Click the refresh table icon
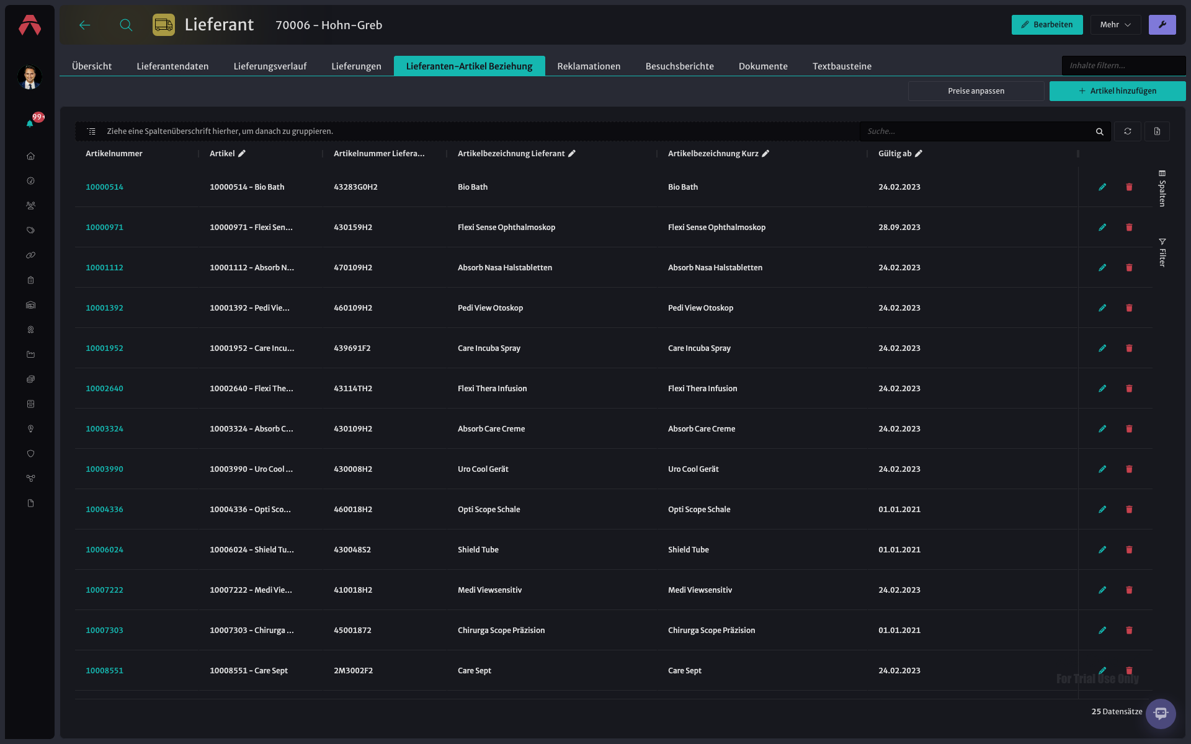Image resolution: width=1191 pixels, height=744 pixels. (1128, 131)
